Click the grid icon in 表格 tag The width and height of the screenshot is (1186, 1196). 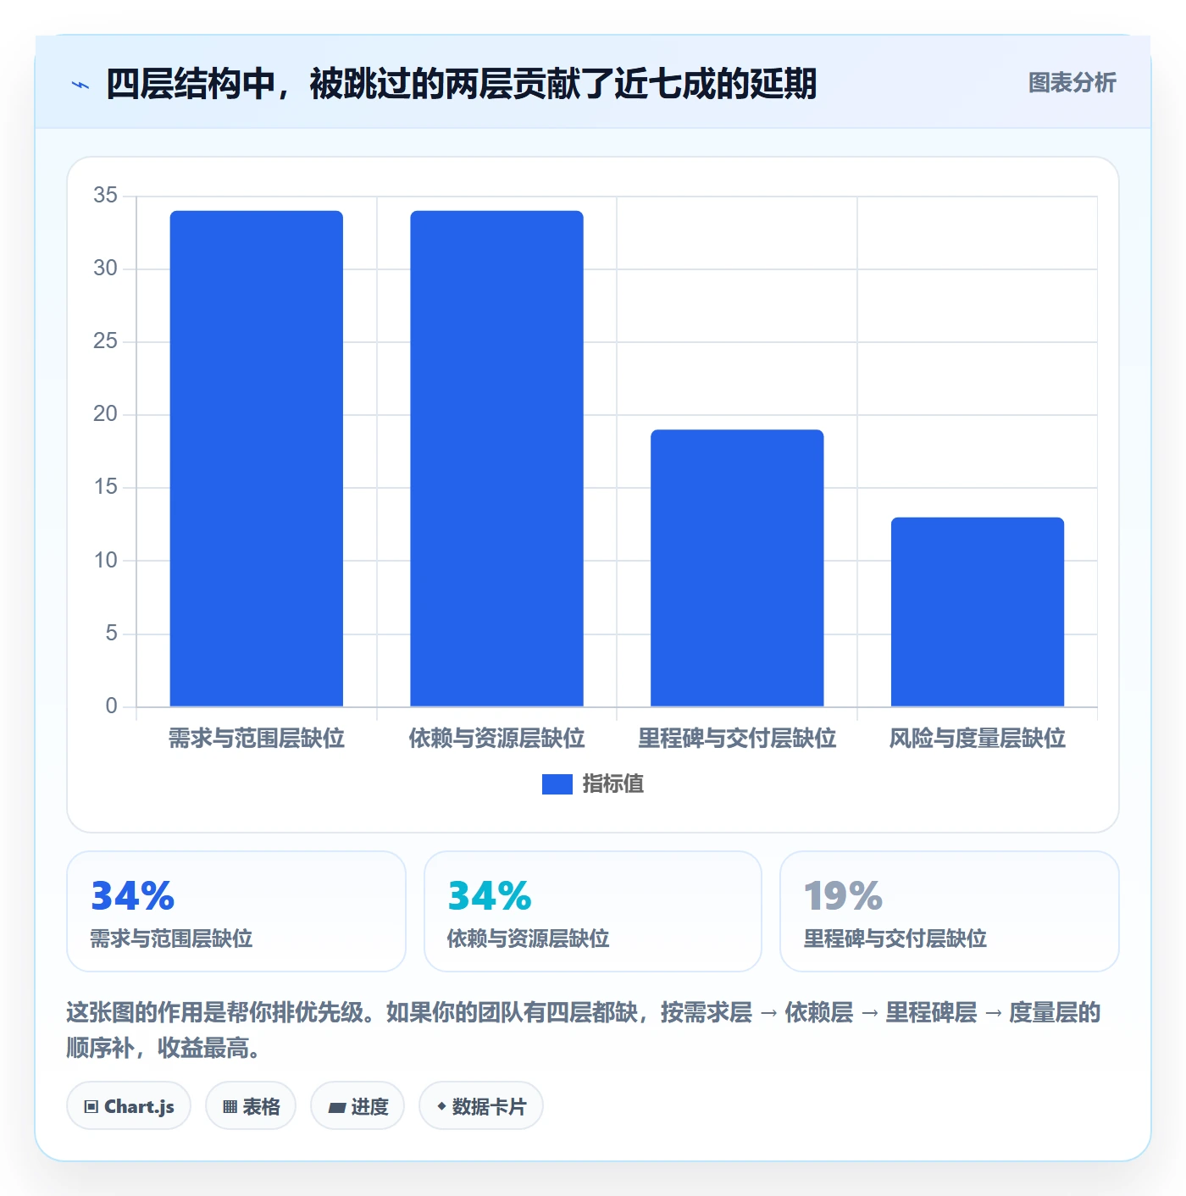tap(230, 1107)
